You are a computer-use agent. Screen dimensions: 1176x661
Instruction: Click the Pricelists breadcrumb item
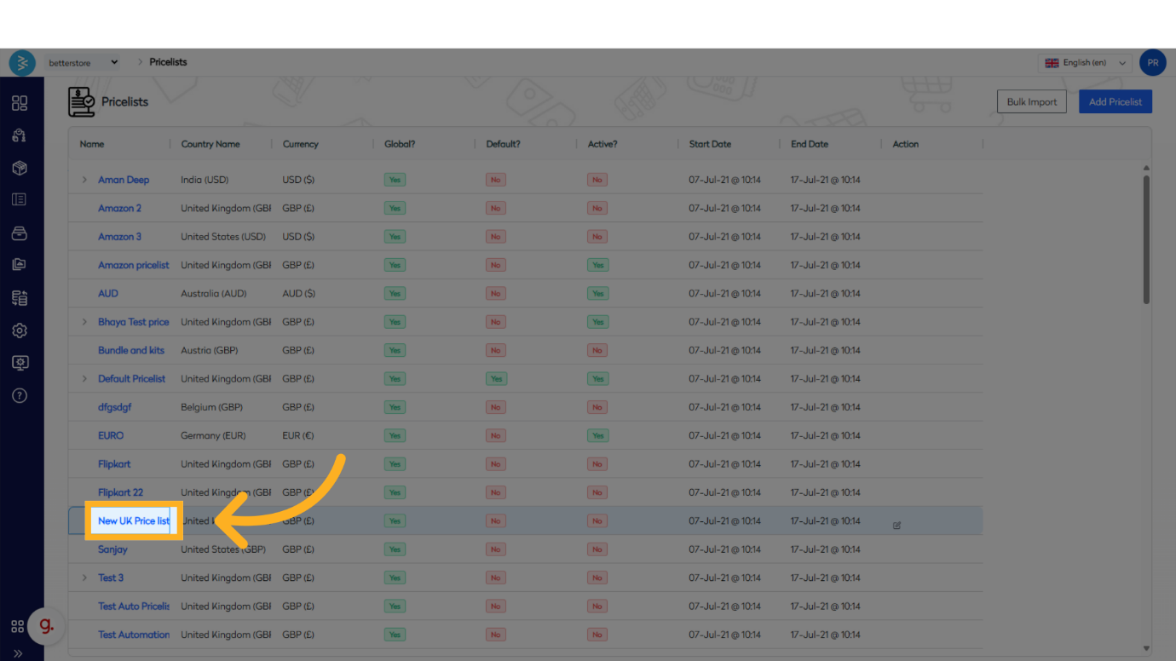click(x=168, y=62)
